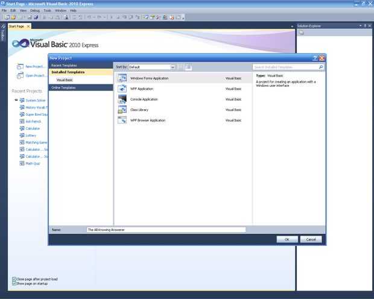Open the Undo history dropdown arrow
Image resolution: width=374 pixels, height=299 pixels.
(93, 17)
